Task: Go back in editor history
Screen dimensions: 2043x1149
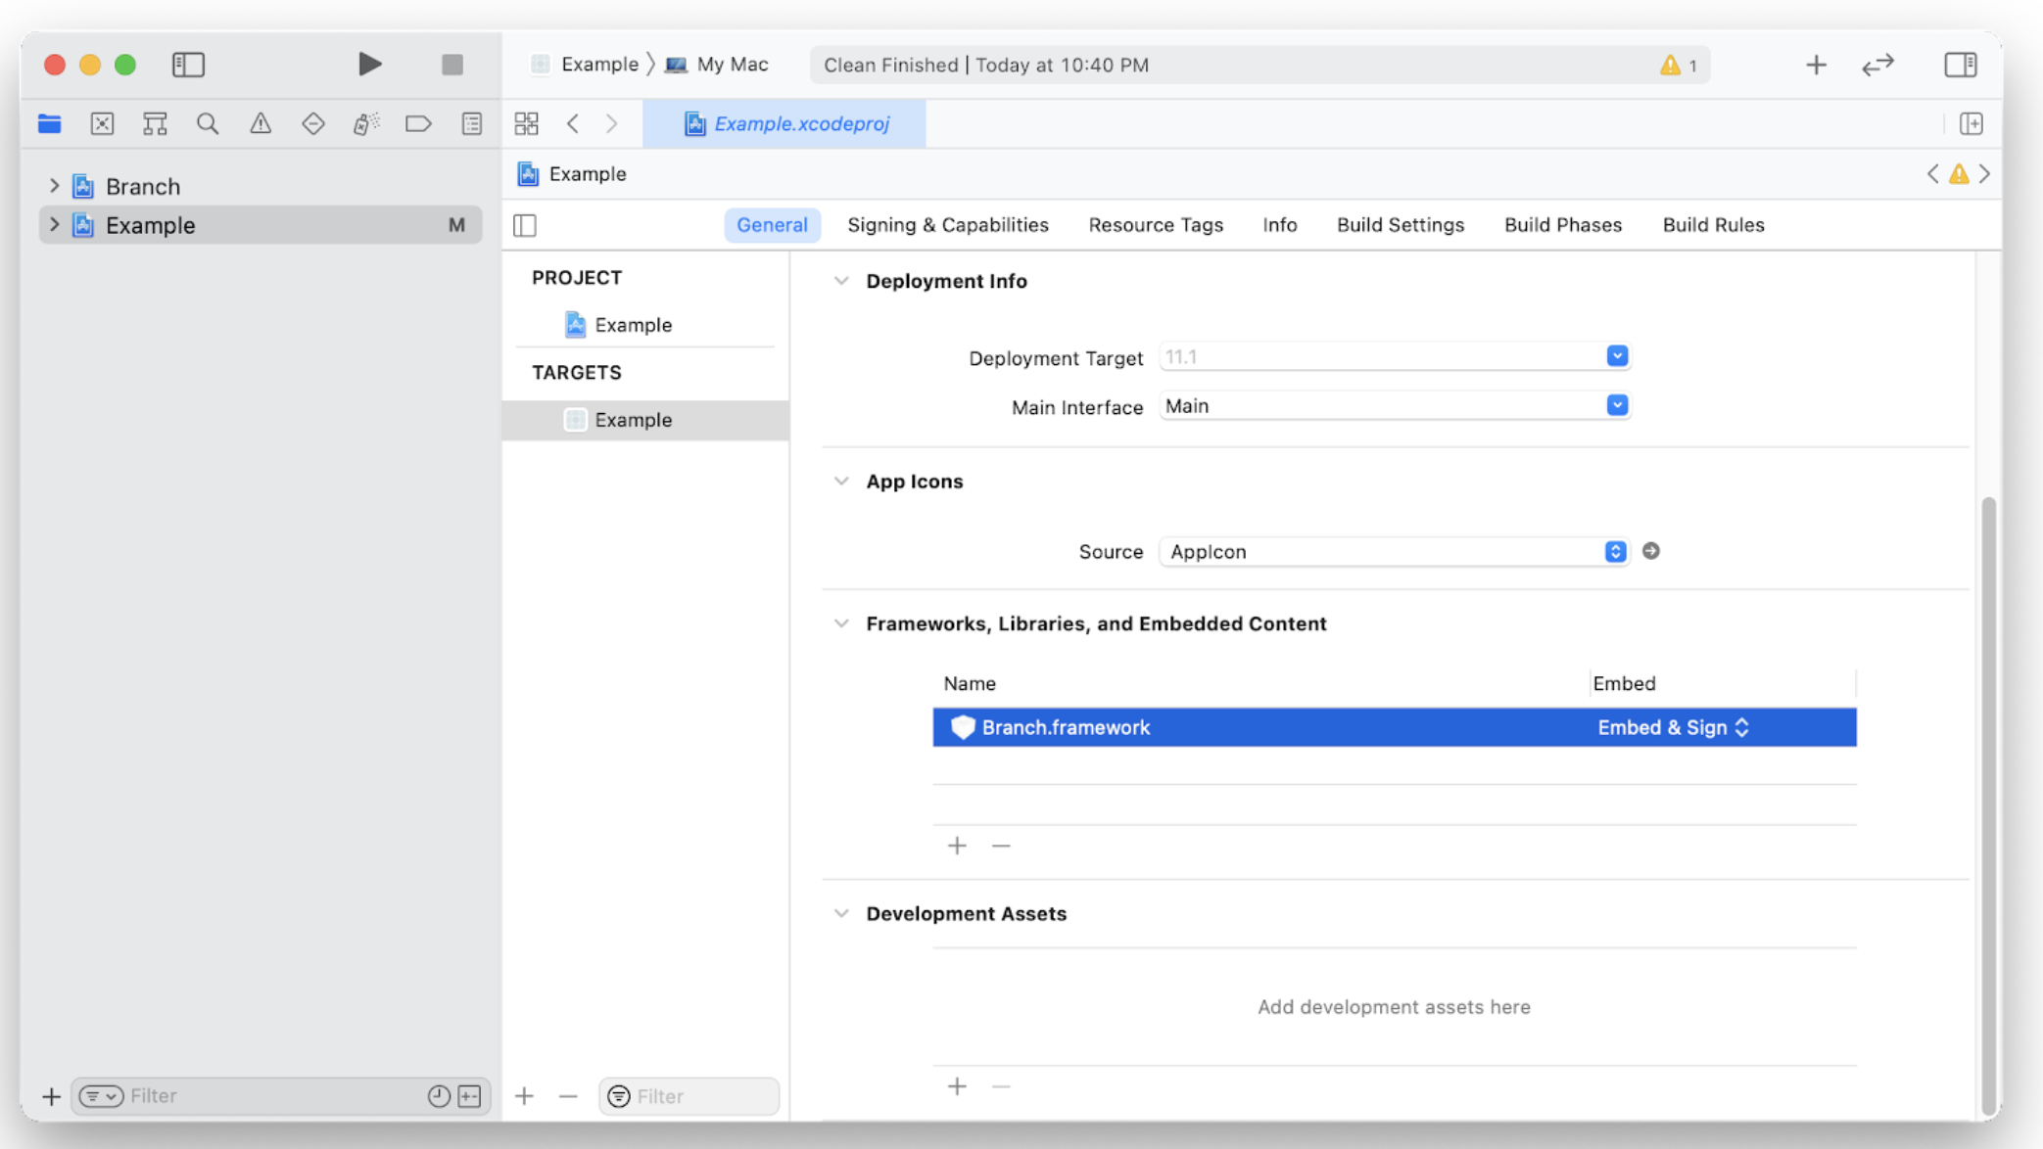Action: tap(573, 123)
